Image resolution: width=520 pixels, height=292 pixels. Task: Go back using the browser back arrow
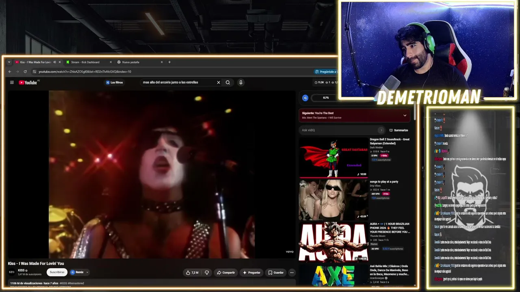pos(10,72)
